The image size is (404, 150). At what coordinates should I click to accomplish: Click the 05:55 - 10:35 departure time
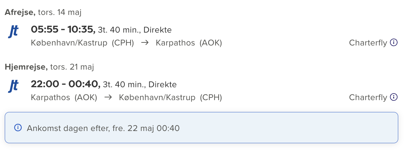[x=63, y=30]
